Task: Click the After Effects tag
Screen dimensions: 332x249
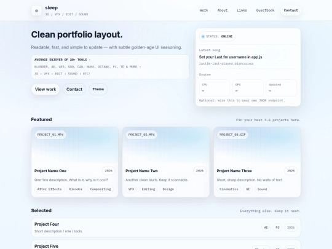Action: point(49,189)
